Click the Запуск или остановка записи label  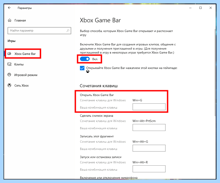pos(101,157)
